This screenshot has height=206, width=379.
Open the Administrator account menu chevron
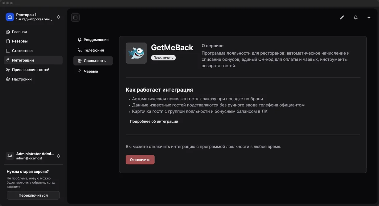point(59,156)
